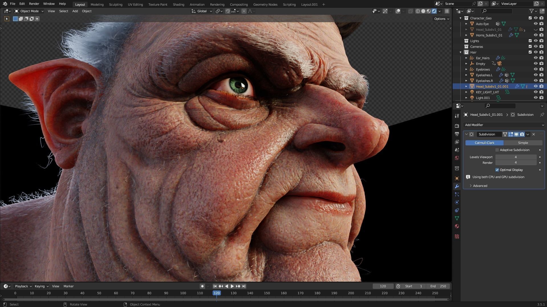Jump to the last frame
Image resolution: width=547 pixels, height=307 pixels.
[x=244, y=286]
